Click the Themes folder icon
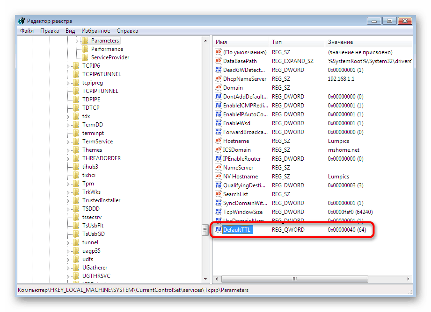This screenshot has width=431, height=312. (x=76, y=150)
